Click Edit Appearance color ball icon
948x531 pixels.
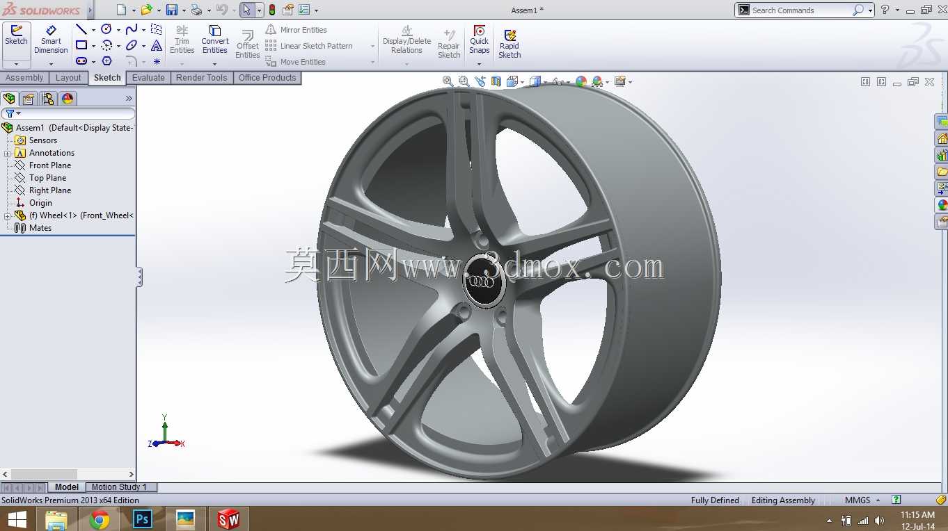point(581,81)
